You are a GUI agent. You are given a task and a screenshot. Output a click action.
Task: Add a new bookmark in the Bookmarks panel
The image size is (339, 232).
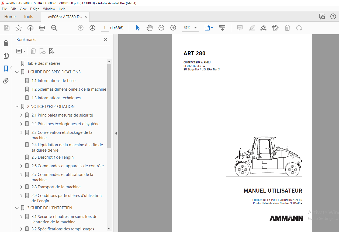42,51
